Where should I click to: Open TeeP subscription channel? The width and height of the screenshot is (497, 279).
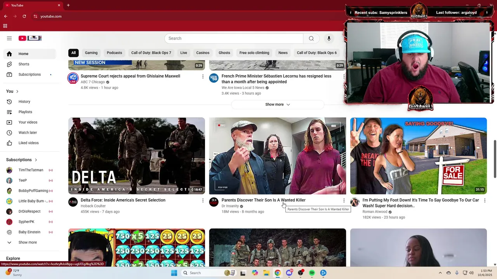pyautogui.click(x=30, y=181)
